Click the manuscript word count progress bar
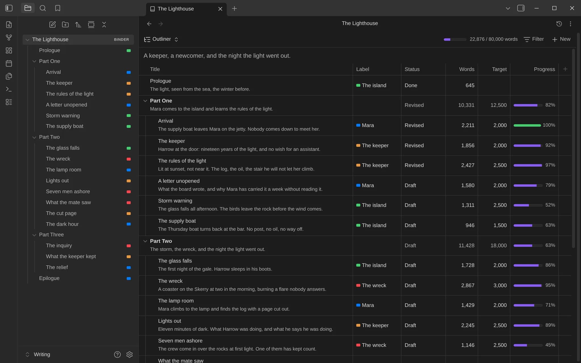The width and height of the screenshot is (581, 363). pos(455,39)
